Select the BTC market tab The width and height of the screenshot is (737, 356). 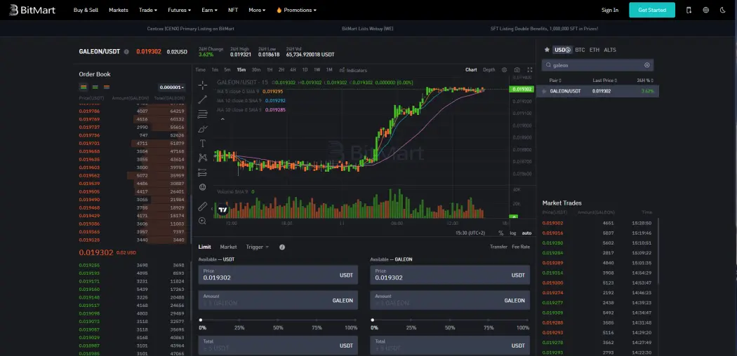(580, 50)
